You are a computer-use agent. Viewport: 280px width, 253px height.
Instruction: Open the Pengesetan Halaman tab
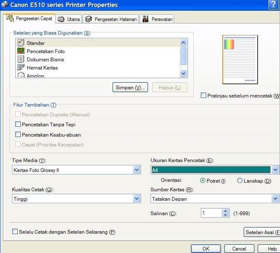point(111,19)
